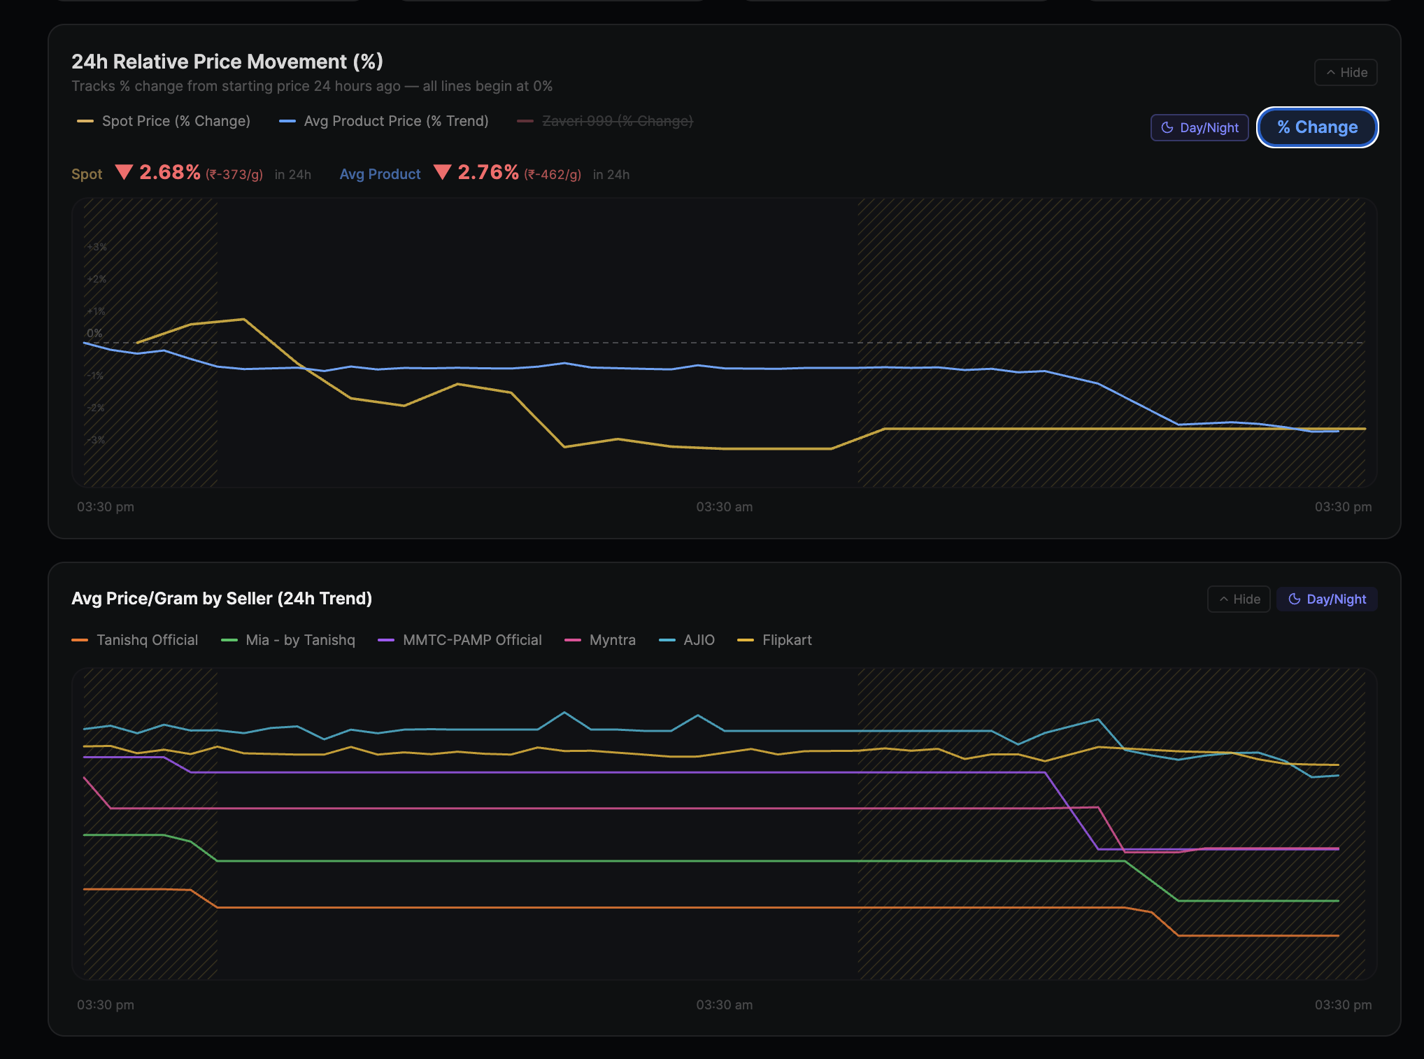
Task: Click the chevron icon in seller chart Hide button
Action: (1224, 599)
